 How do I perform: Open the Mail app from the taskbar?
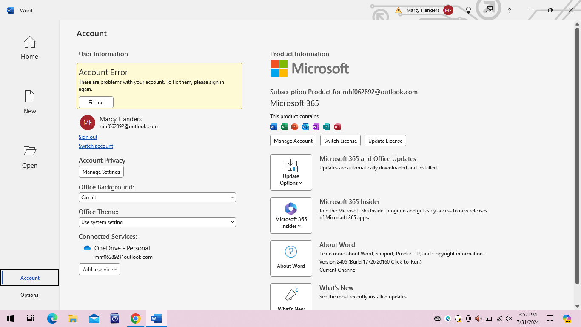(94, 318)
